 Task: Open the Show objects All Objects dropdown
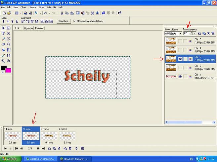coord(180,34)
